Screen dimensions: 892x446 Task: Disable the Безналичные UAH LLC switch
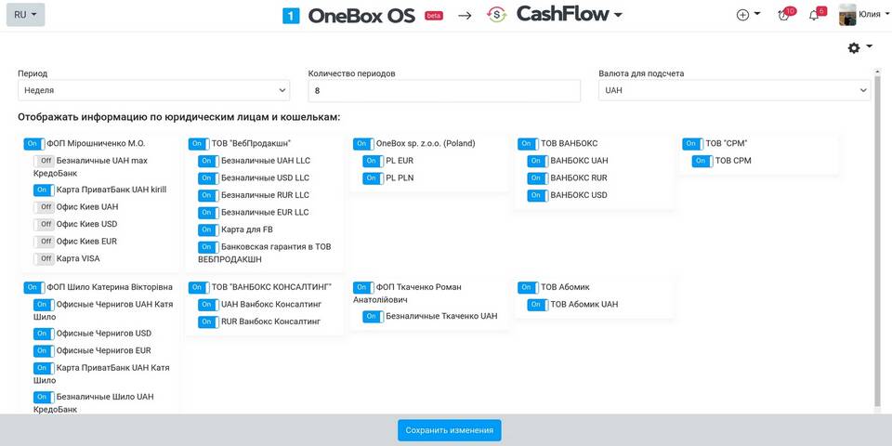tap(209, 161)
